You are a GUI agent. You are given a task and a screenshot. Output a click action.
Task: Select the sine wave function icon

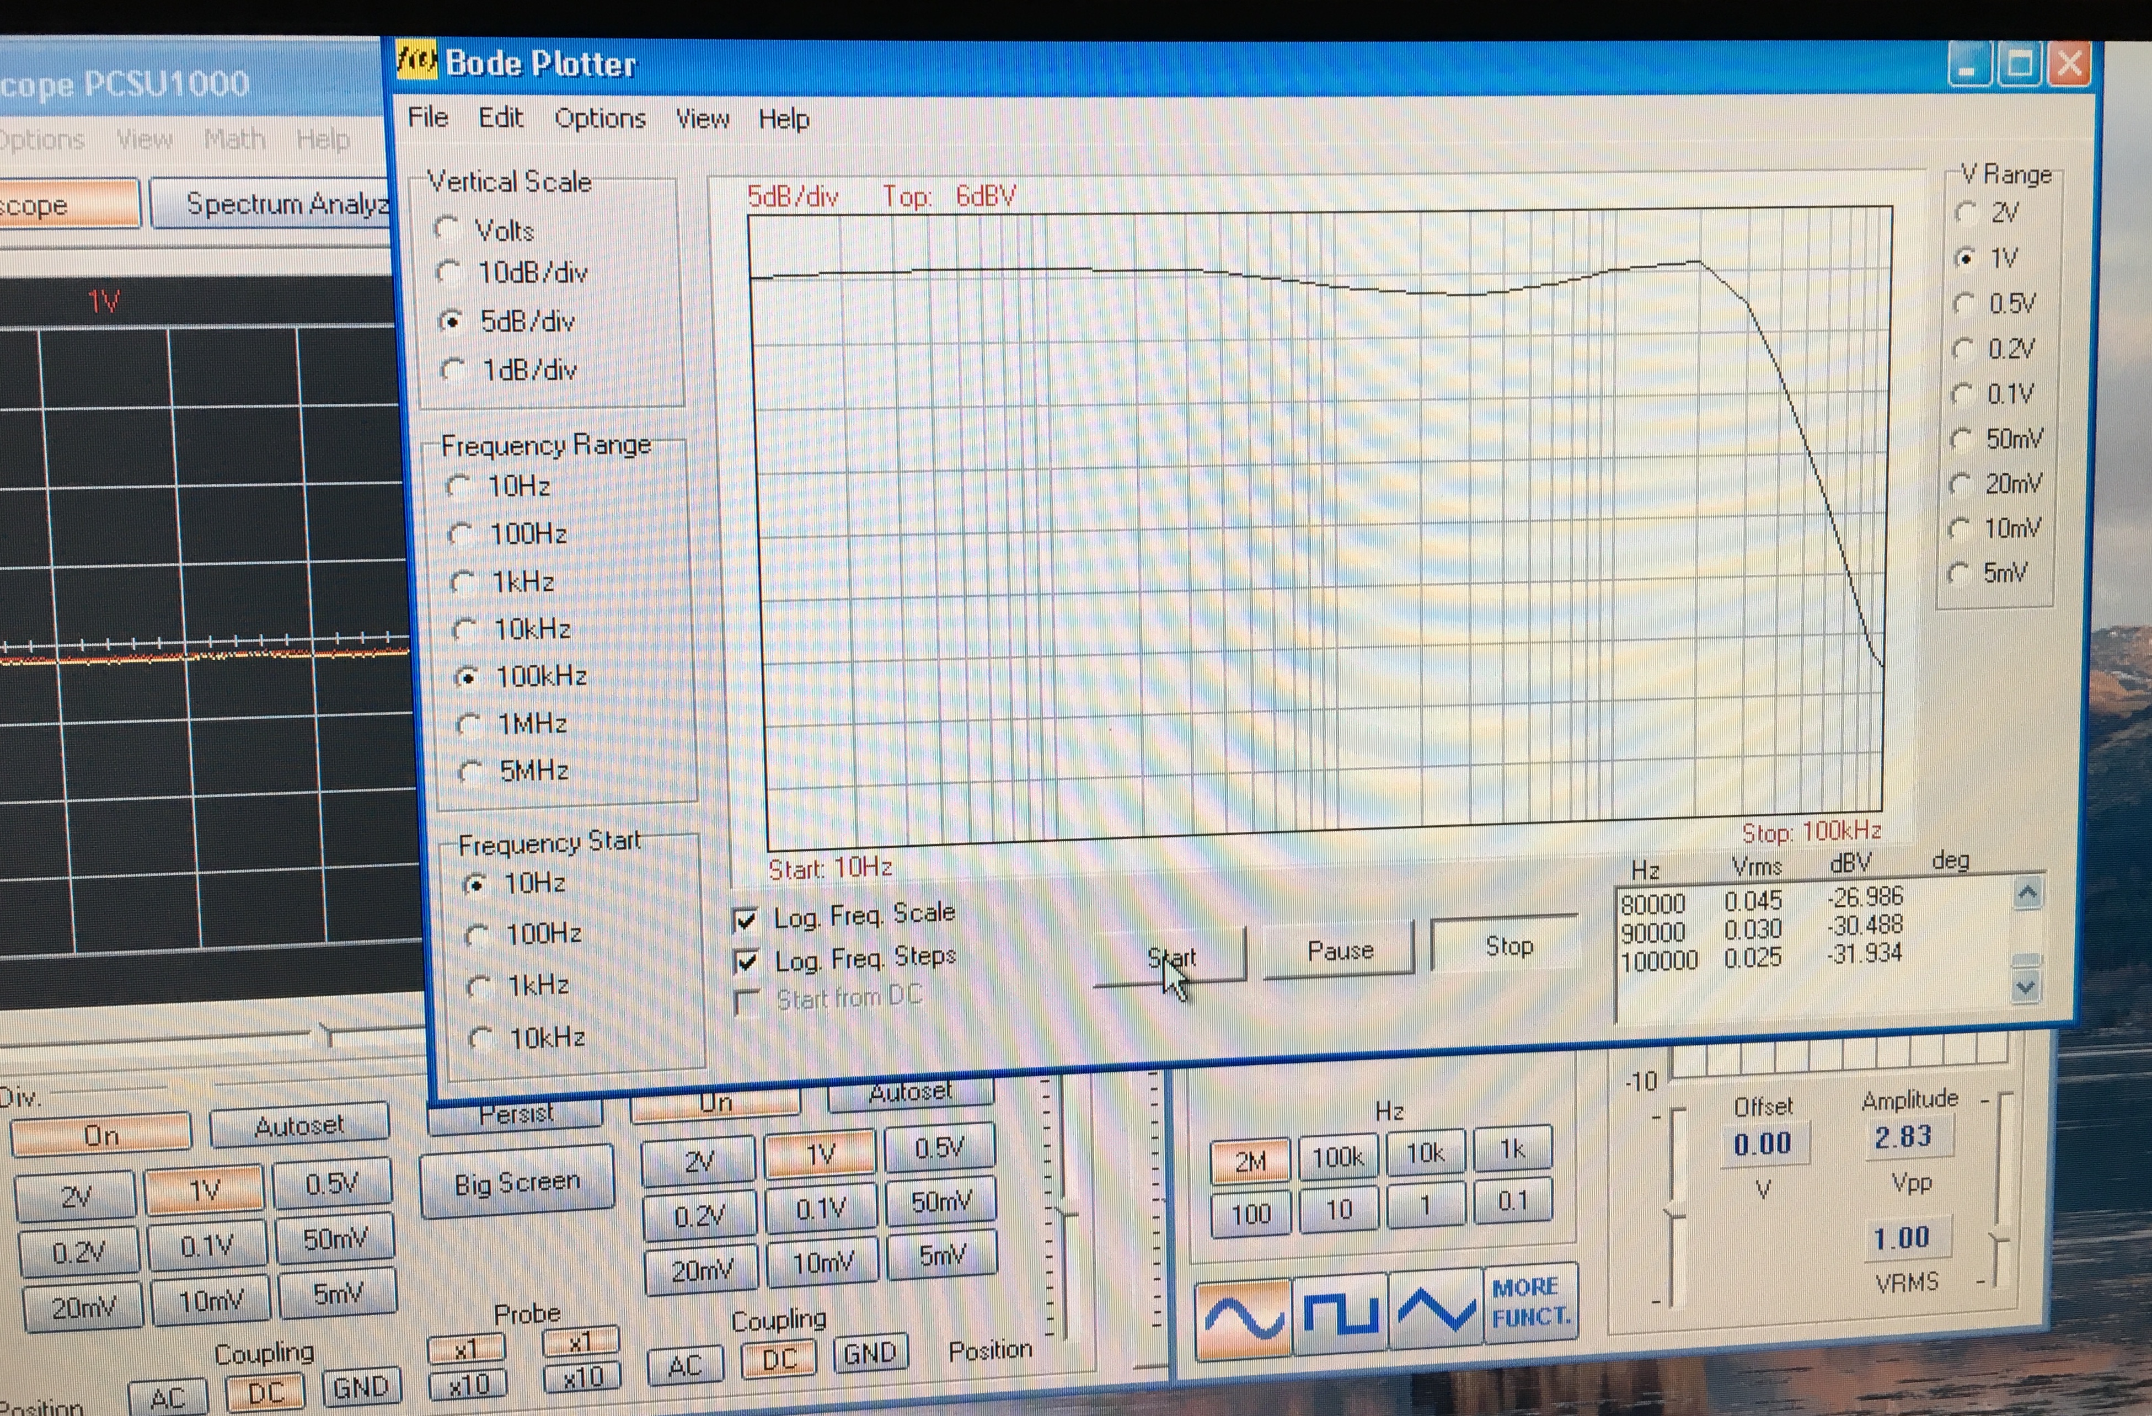point(1243,1319)
